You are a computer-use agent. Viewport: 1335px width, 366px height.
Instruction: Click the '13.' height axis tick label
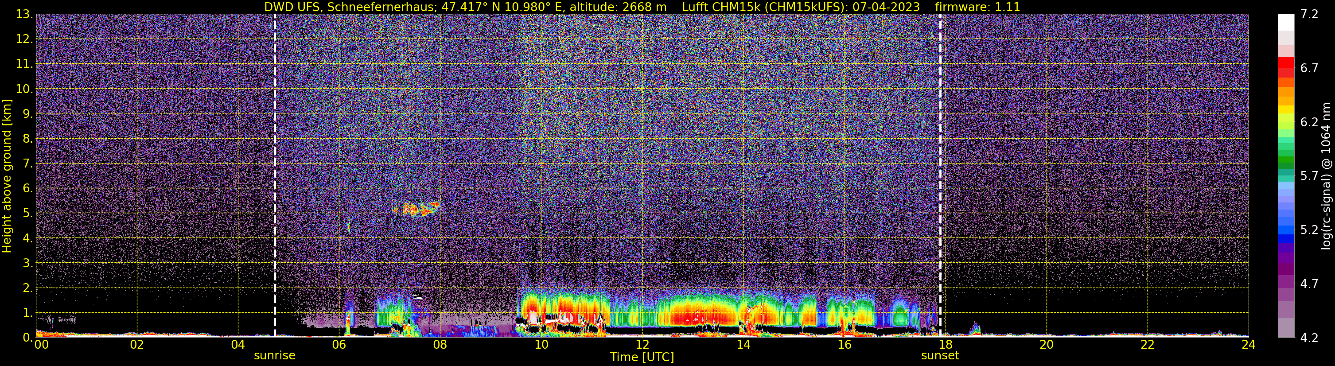24,15
